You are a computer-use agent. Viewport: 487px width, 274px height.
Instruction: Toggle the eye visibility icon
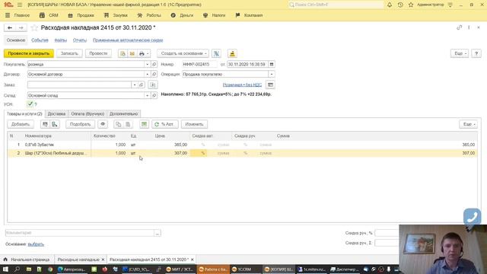103,124
